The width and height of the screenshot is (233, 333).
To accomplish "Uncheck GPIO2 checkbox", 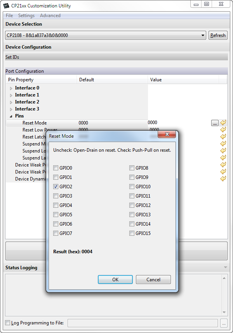I will [56, 187].
